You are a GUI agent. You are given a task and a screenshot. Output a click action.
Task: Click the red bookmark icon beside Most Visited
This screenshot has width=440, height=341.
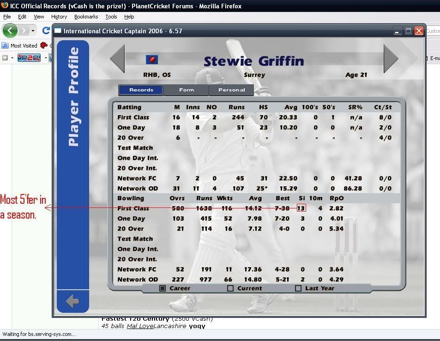(x=43, y=45)
